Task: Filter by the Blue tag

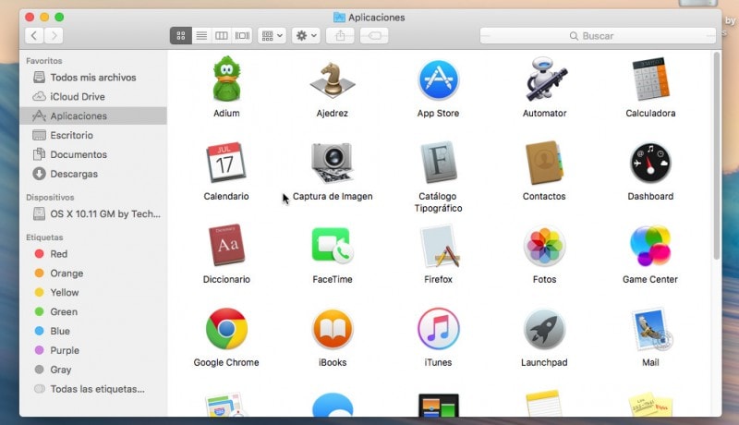Action: click(x=93, y=332)
